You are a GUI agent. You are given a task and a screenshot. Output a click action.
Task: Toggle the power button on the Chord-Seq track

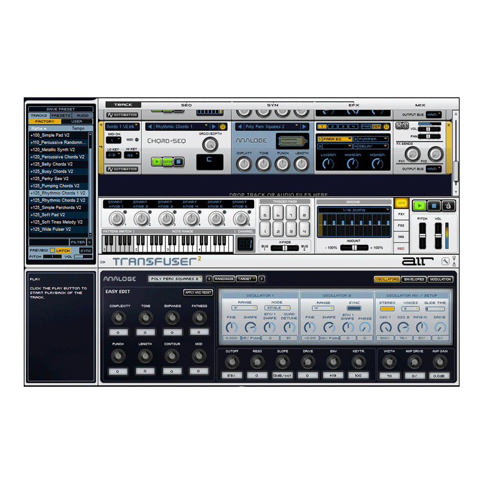coord(222,126)
